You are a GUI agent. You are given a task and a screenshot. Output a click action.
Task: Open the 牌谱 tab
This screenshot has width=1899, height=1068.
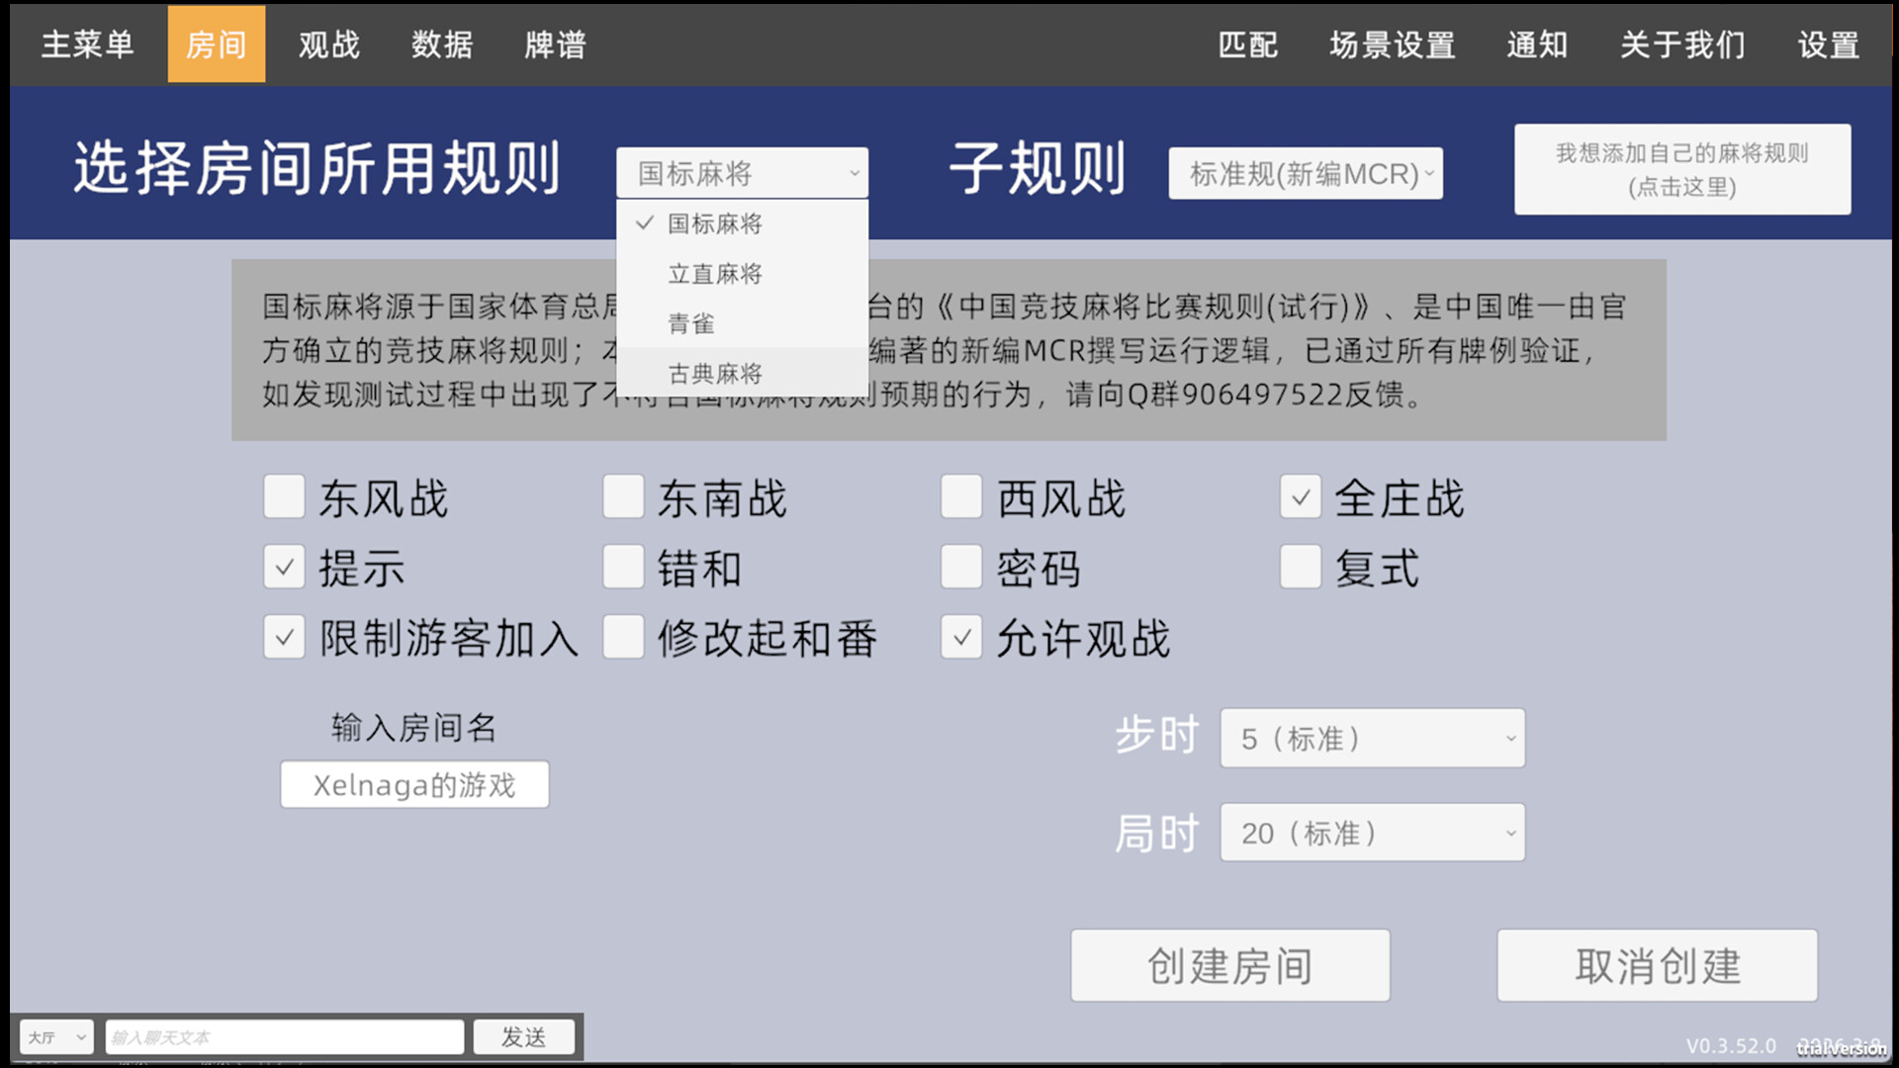[x=555, y=44]
